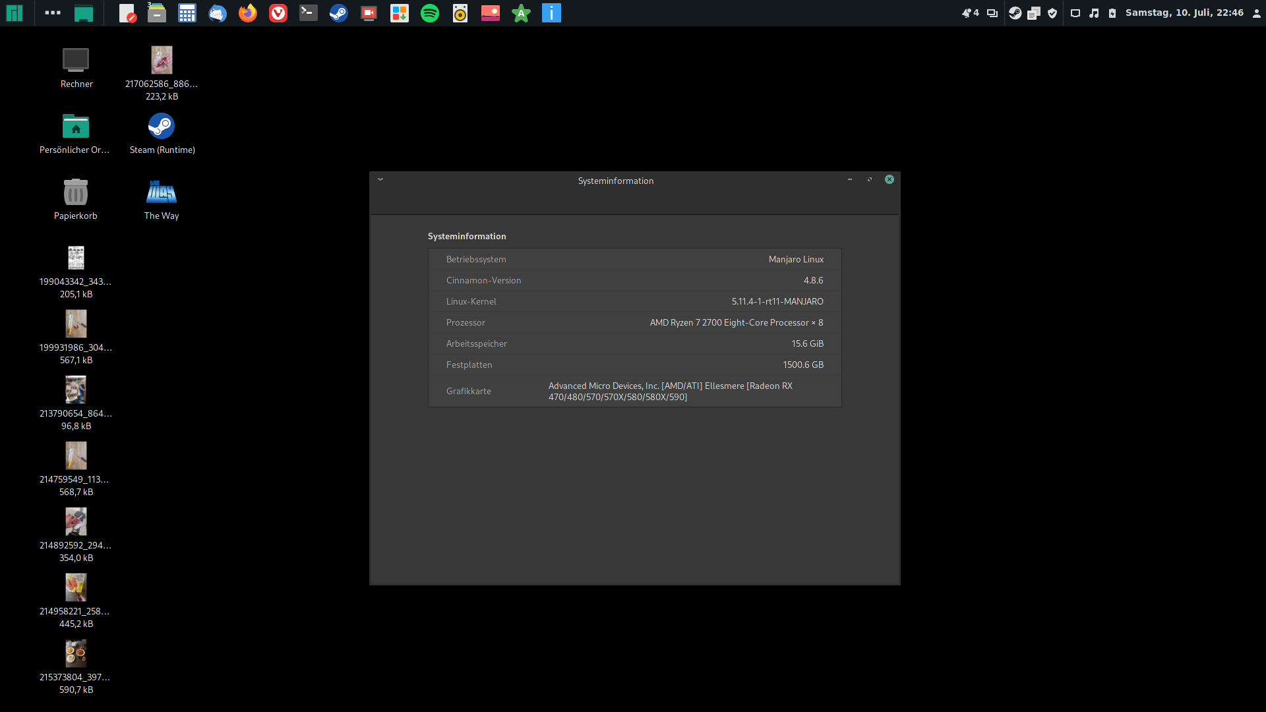This screenshot has height=712, width=1266.
Task: Open the blue info icon launcher
Action: tap(551, 13)
